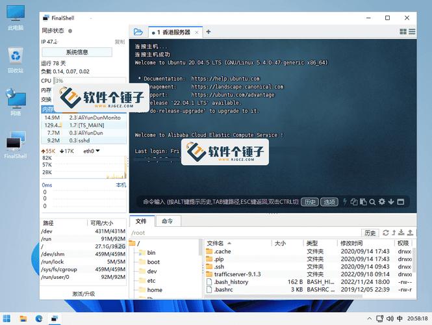
Task: Open the connection manager folder icon
Action: pos(138,32)
